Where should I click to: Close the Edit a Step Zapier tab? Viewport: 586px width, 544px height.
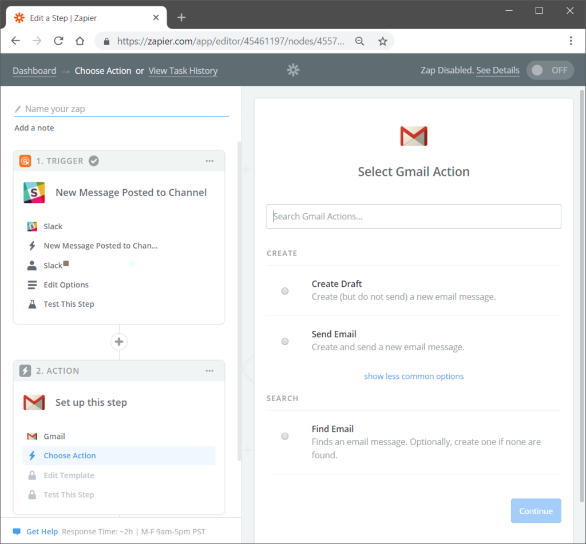point(156,18)
